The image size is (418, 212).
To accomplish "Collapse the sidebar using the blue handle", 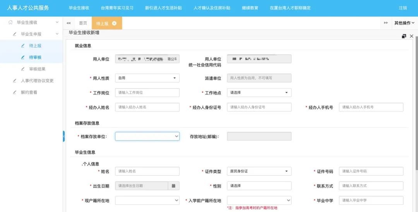I will click(63, 136).
